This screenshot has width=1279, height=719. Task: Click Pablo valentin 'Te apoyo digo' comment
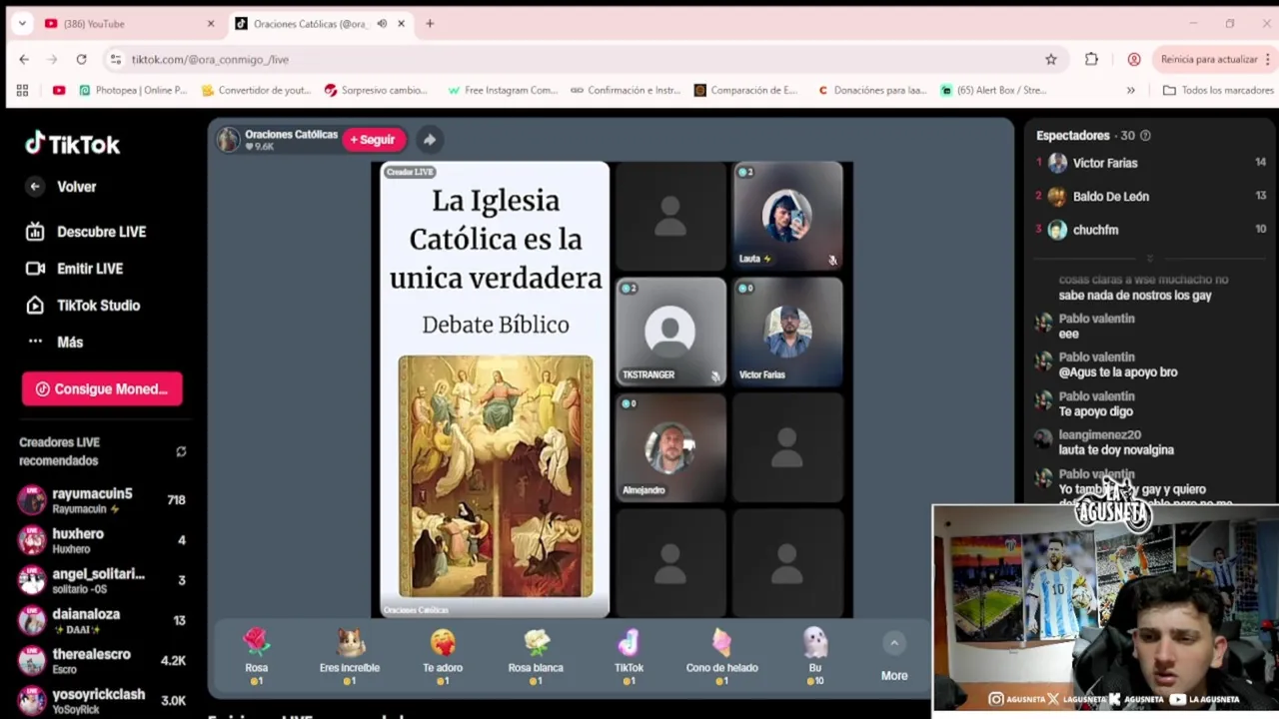pos(1096,410)
